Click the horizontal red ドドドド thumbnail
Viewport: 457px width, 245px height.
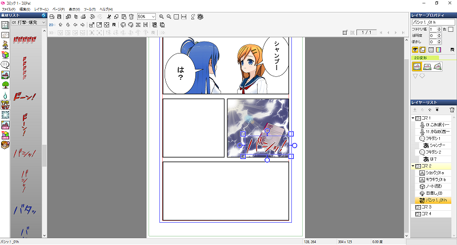(25, 40)
